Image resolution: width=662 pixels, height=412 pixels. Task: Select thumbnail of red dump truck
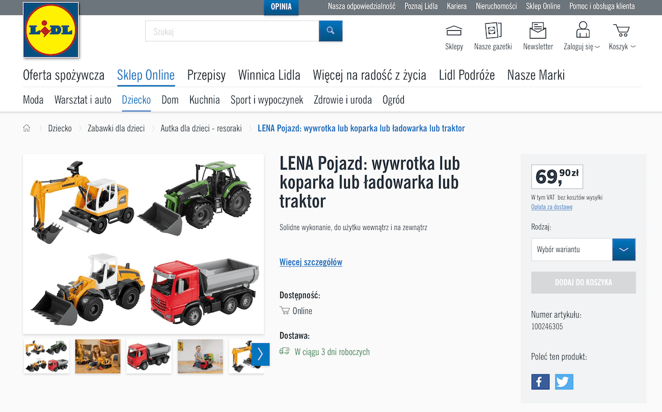(149, 356)
